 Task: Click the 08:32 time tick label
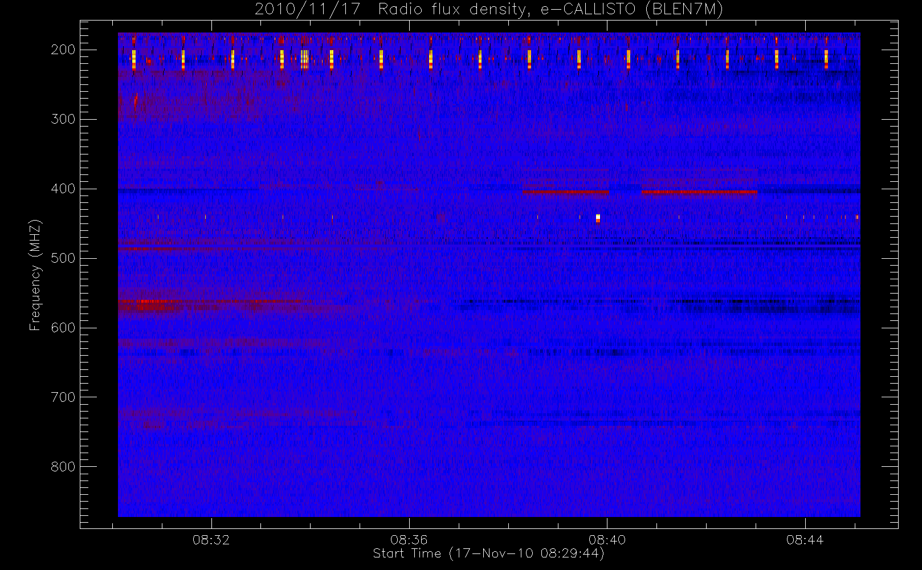pos(211,540)
